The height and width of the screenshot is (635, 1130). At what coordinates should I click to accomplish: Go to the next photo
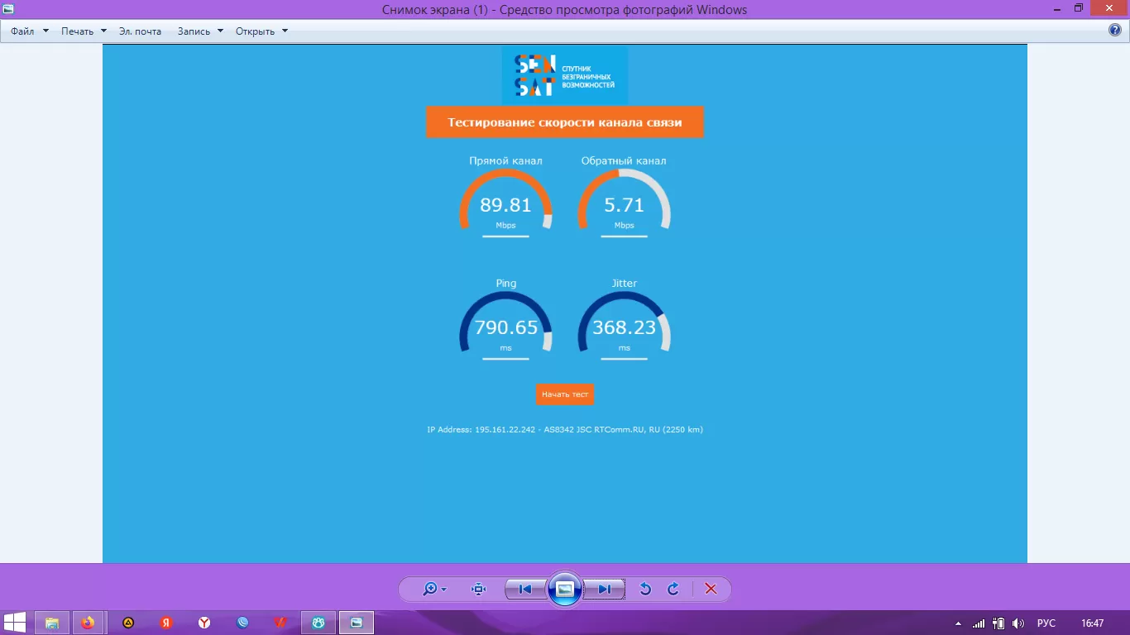click(x=604, y=590)
